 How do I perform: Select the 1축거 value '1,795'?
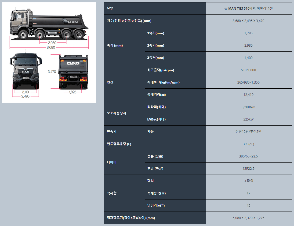(x=248, y=33)
